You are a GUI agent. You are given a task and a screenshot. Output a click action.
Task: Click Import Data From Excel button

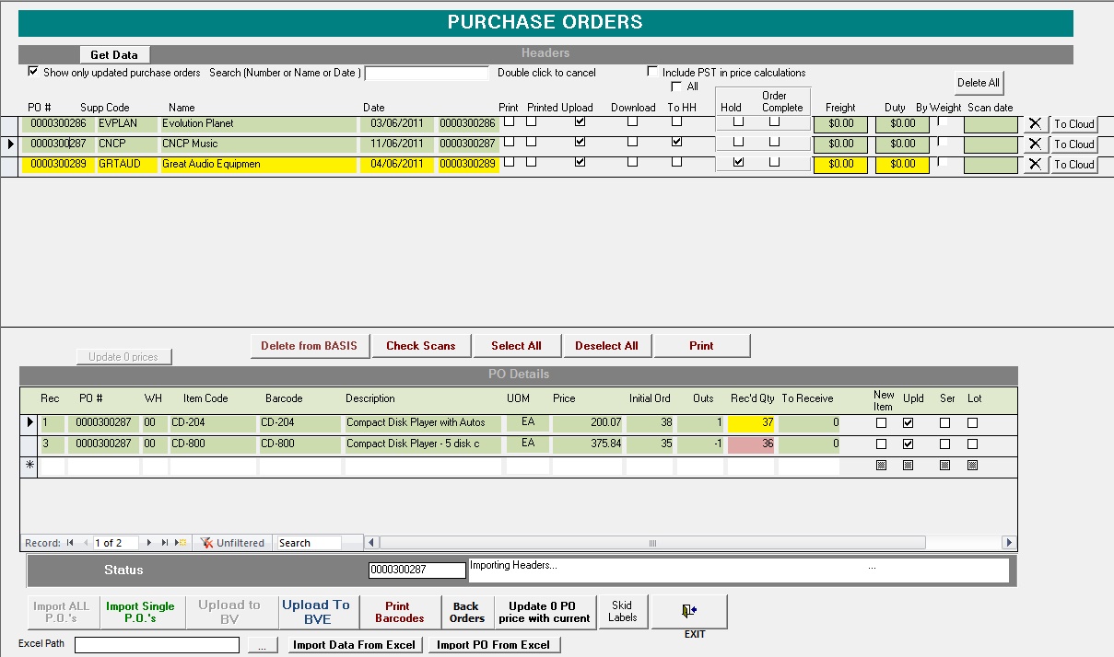pyautogui.click(x=355, y=645)
